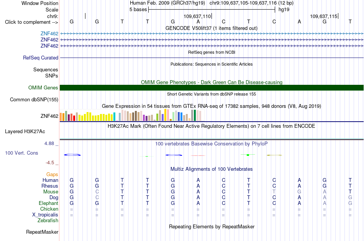Click the Human species label
The height and width of the screenshot is (241, 364).
pos(50,180)
